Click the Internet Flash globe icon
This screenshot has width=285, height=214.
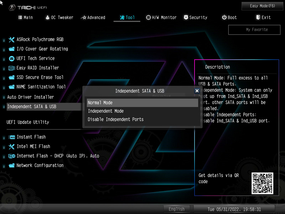point(12,156)
